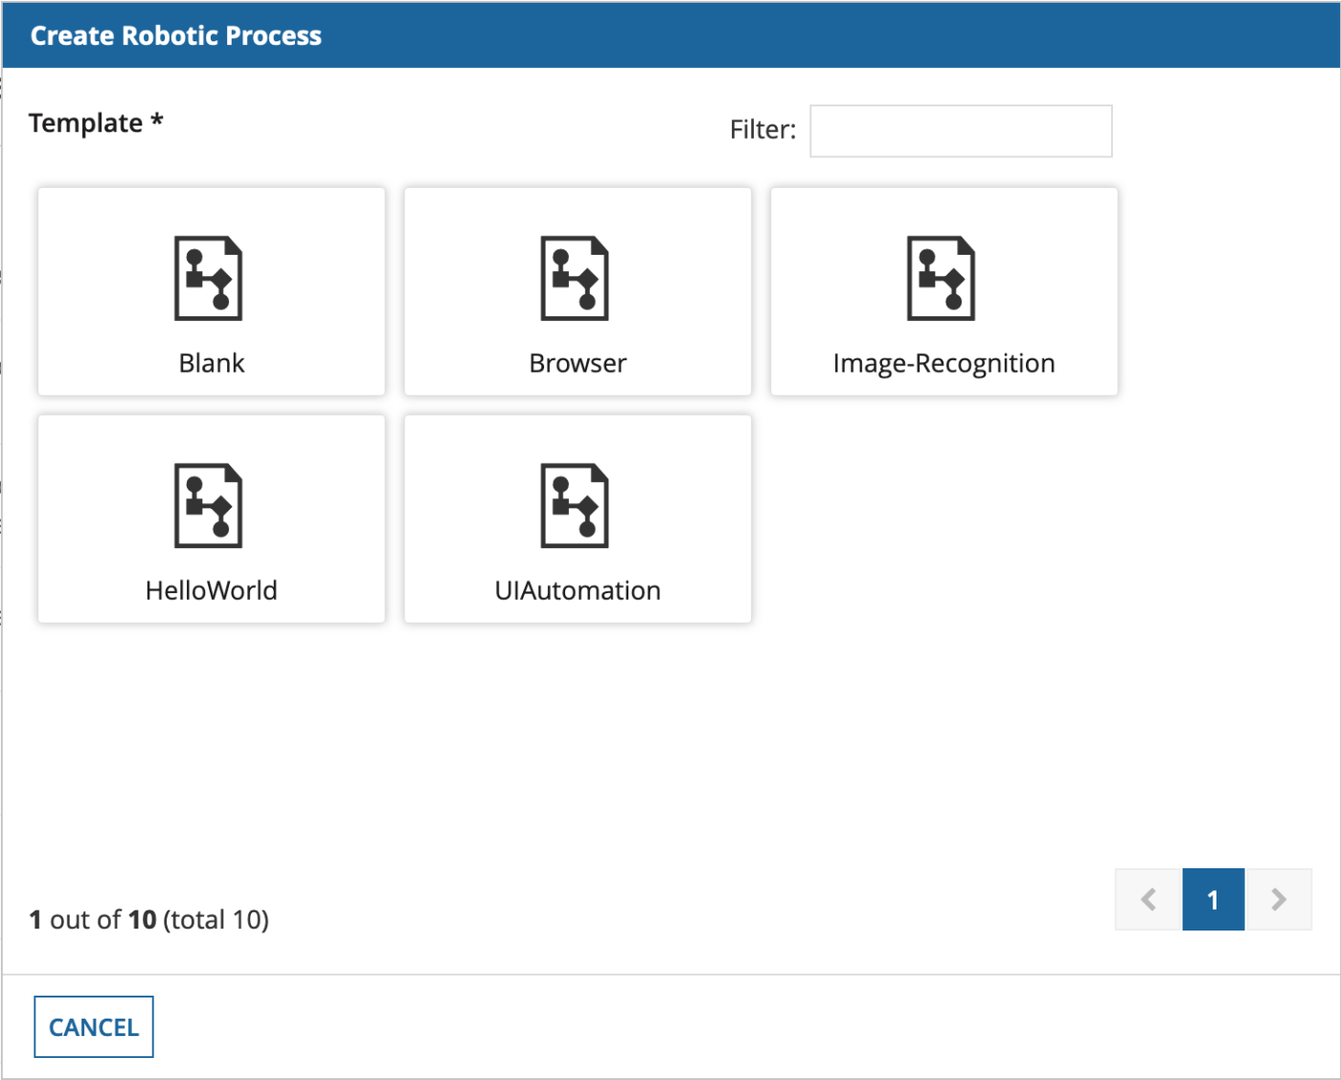Click the Browser template workflow icon
1341x1080 pixels.
point(575,278)
